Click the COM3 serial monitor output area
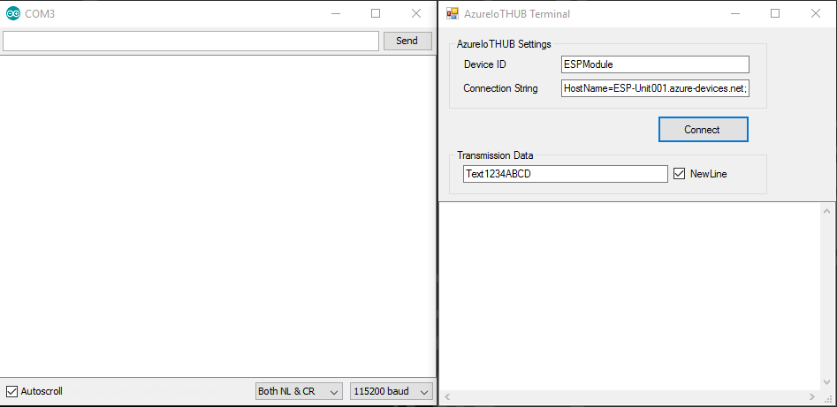 click(217, 216)
